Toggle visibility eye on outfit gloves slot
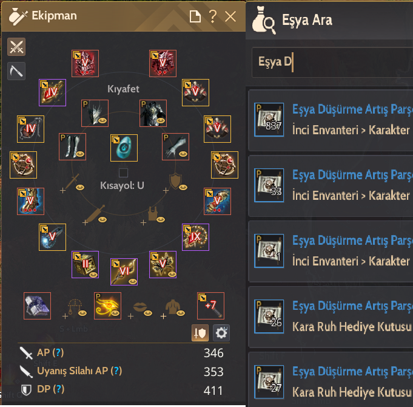The height and width of the screenshot is (407, 413). pos(183,154)
